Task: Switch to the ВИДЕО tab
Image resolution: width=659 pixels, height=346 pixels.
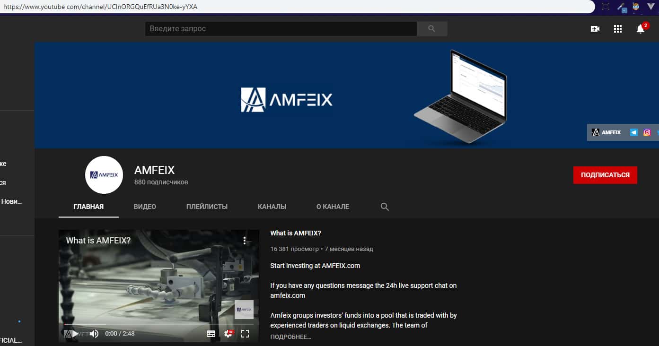Action: [145, 207]
